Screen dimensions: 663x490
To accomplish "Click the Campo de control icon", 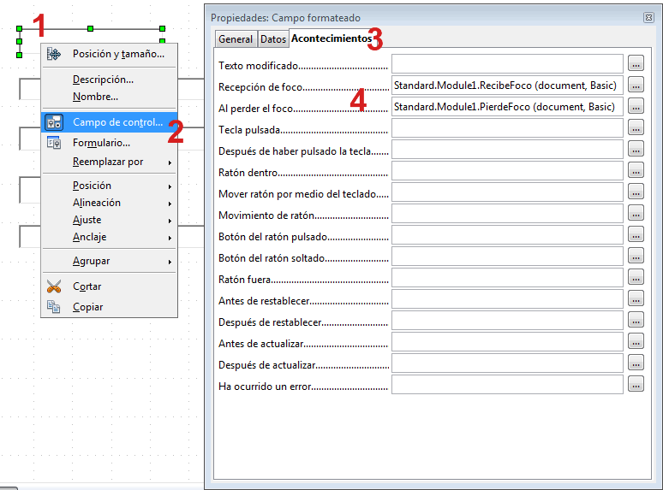I will (x=54, y=122).
